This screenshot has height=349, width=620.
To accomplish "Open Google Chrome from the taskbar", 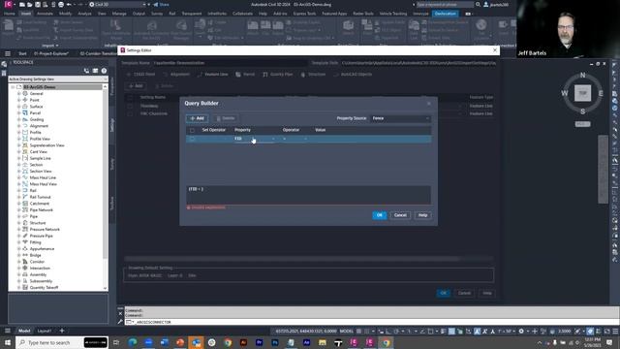I will coord(228,342).
